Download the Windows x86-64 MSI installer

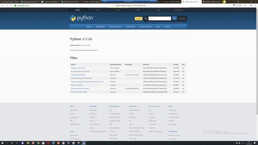tap(80, 89)
